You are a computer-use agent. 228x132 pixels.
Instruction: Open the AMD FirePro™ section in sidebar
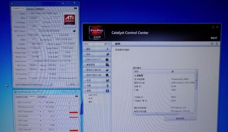tap(97, 59)
